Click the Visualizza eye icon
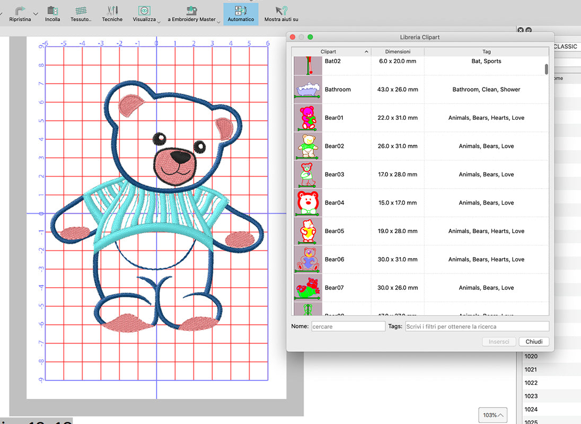 click(x=144, y=10)
